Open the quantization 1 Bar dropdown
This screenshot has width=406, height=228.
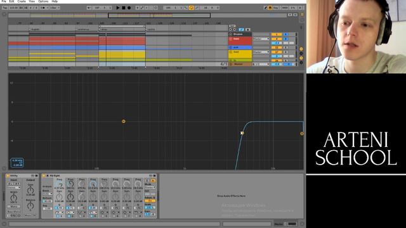point(55,8)
